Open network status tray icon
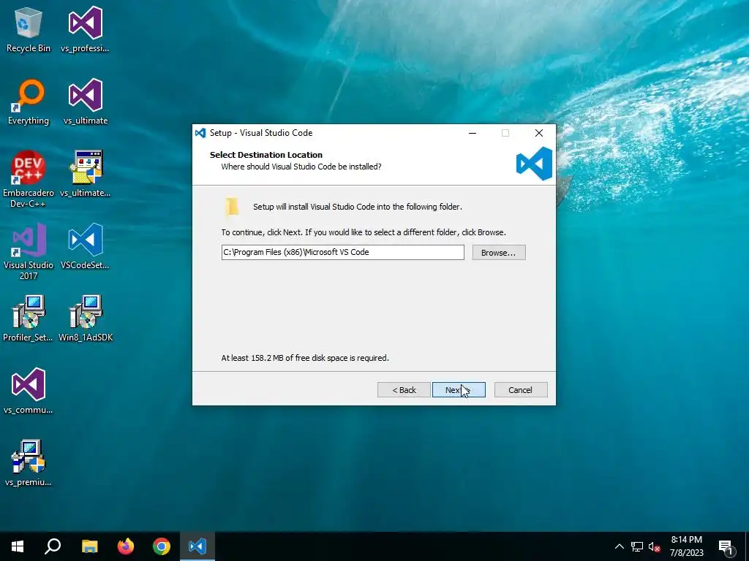 tap(637, 546)
